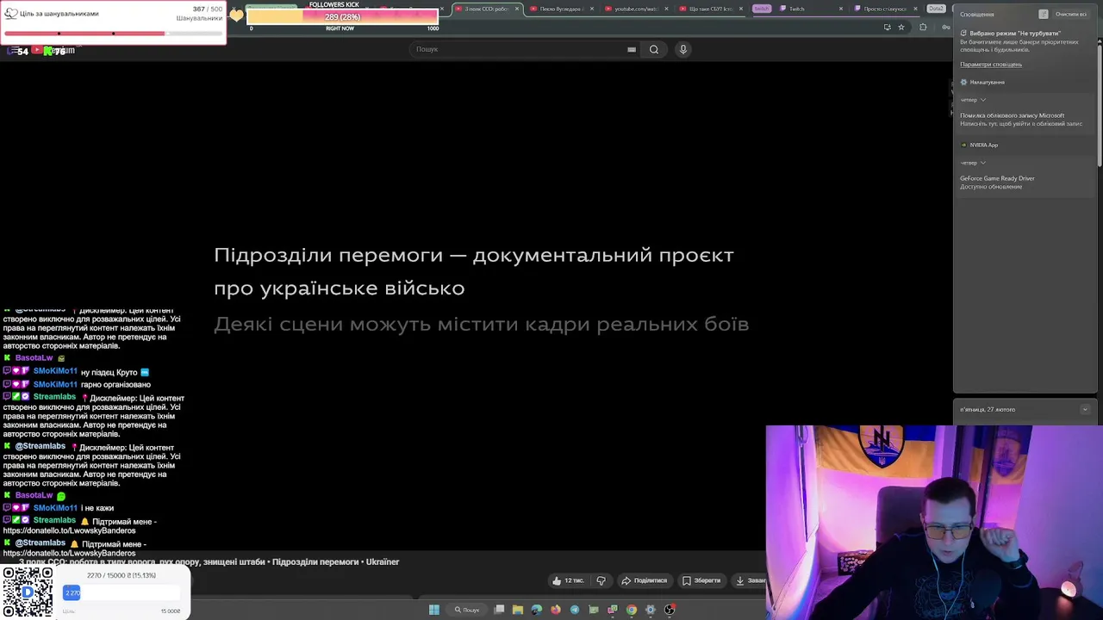Close the "Що таке СБУ" tab
The height and width of the screenshot is (620, 1103).
[x=741, y=9]
